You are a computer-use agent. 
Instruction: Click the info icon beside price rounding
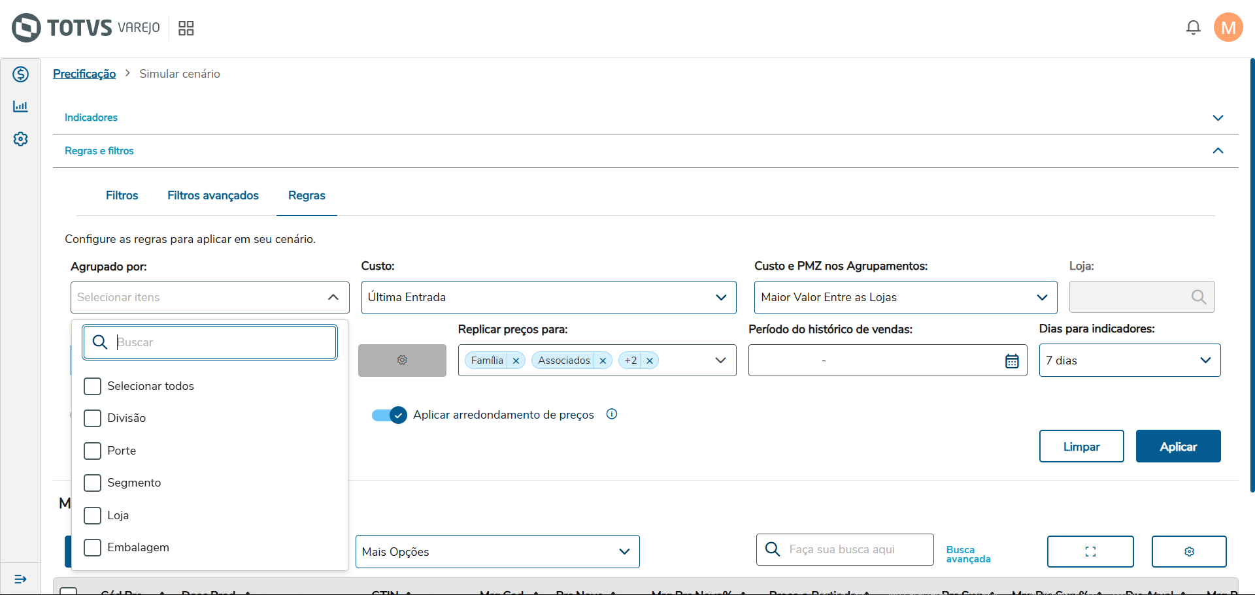pos(612,414)
